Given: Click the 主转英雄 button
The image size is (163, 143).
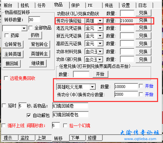Looking at the screenshot, I should pos(13,54).
